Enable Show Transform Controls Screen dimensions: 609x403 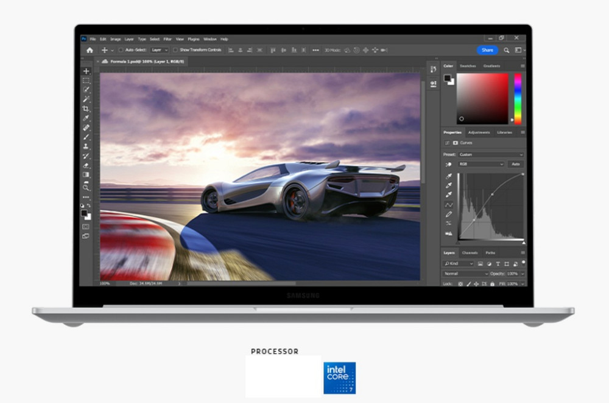[x=176, y=50]
